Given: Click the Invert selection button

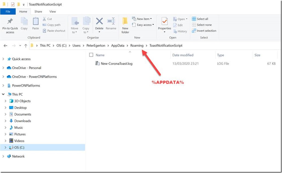Looking at the screenshot, I should (204, 31).
